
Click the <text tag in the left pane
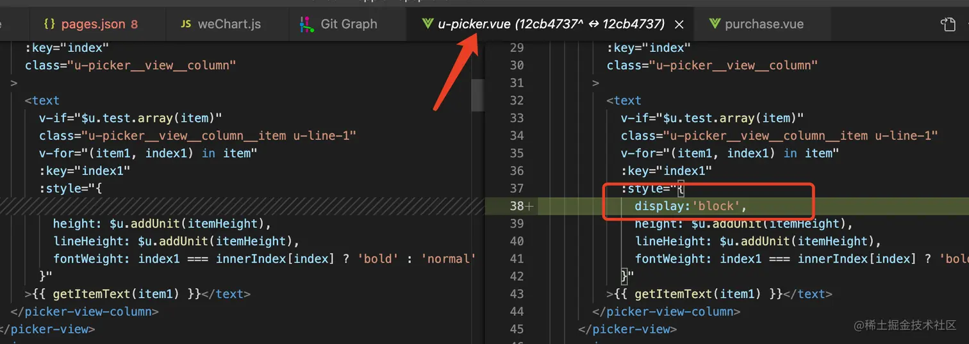click(x=42, y=101)
